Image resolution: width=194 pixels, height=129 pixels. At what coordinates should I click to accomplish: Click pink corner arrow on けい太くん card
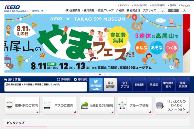188,112
